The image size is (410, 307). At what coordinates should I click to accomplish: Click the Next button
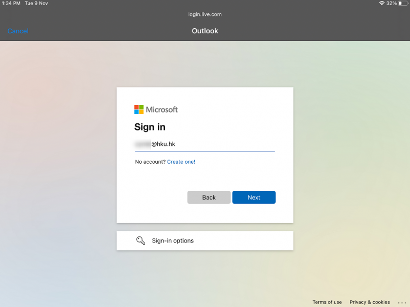(x=254, y=198)
